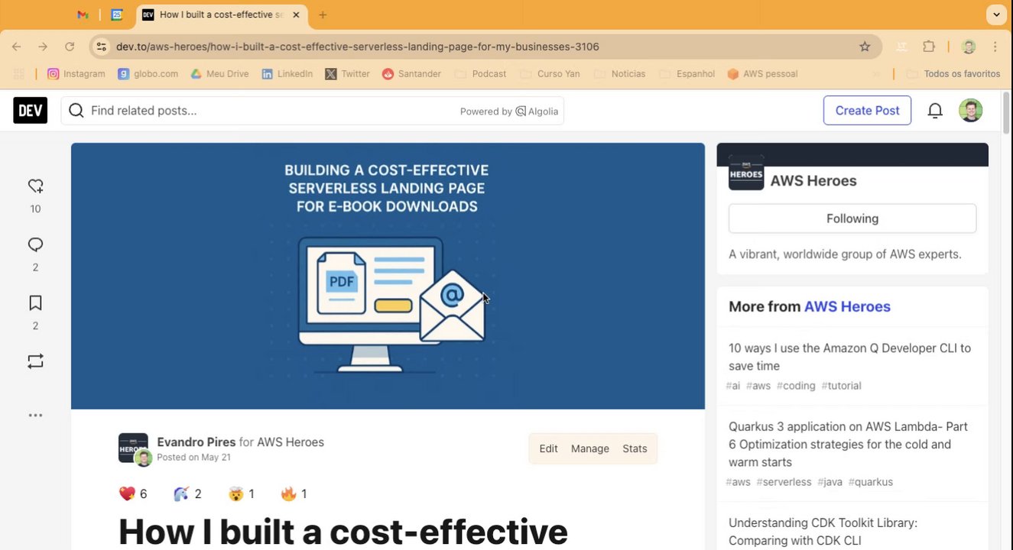Open the post Stats button
This screenshot has height=550, width=1013.
635,448
